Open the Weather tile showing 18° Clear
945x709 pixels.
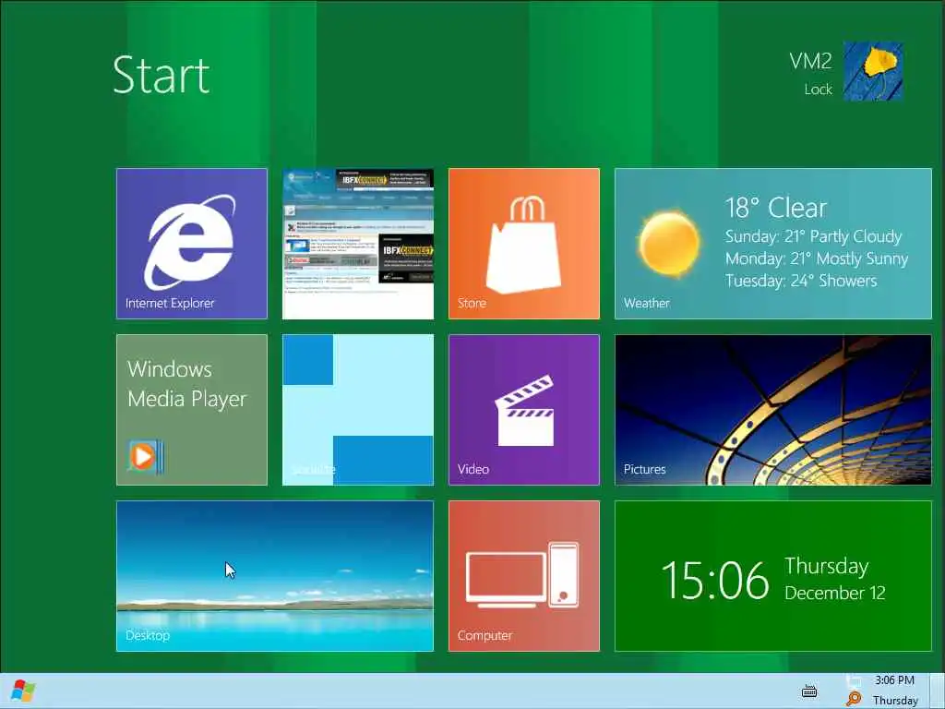click(773, 244)
